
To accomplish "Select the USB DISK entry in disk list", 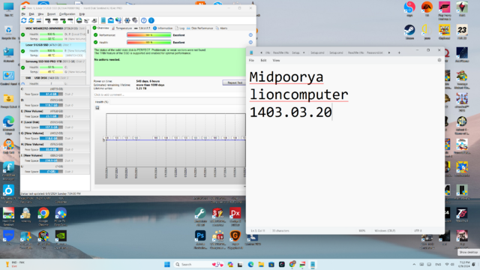I will (x=53, y=80).
